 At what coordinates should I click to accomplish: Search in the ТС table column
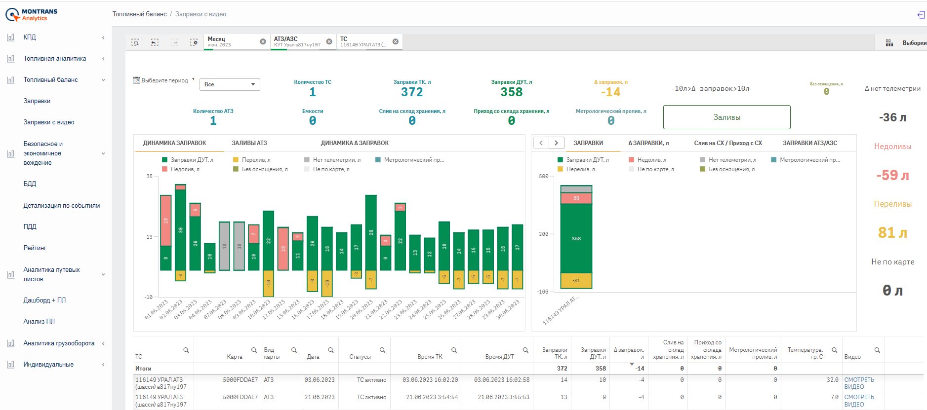click(x=186, y=350)
